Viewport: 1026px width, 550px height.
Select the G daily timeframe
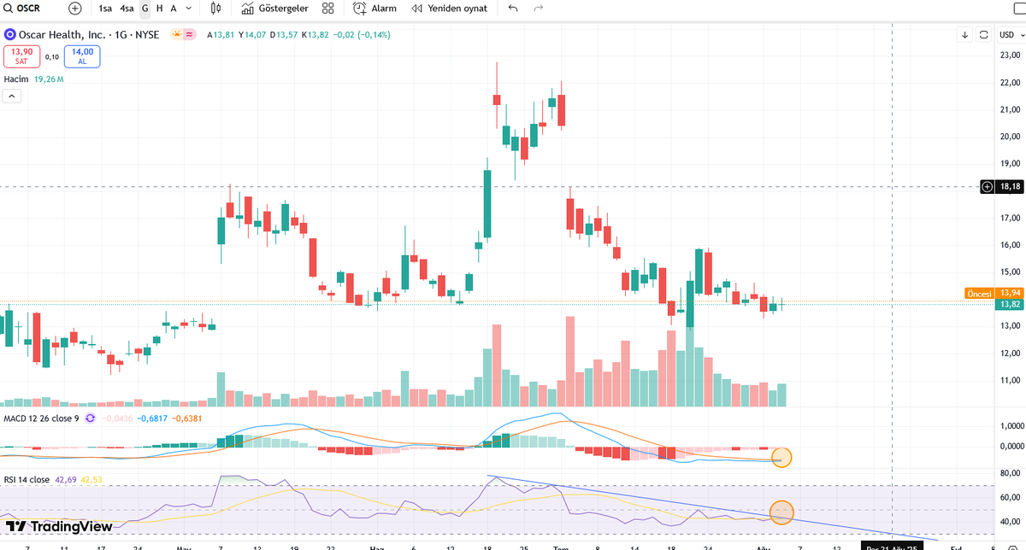(x=145, y=8)
